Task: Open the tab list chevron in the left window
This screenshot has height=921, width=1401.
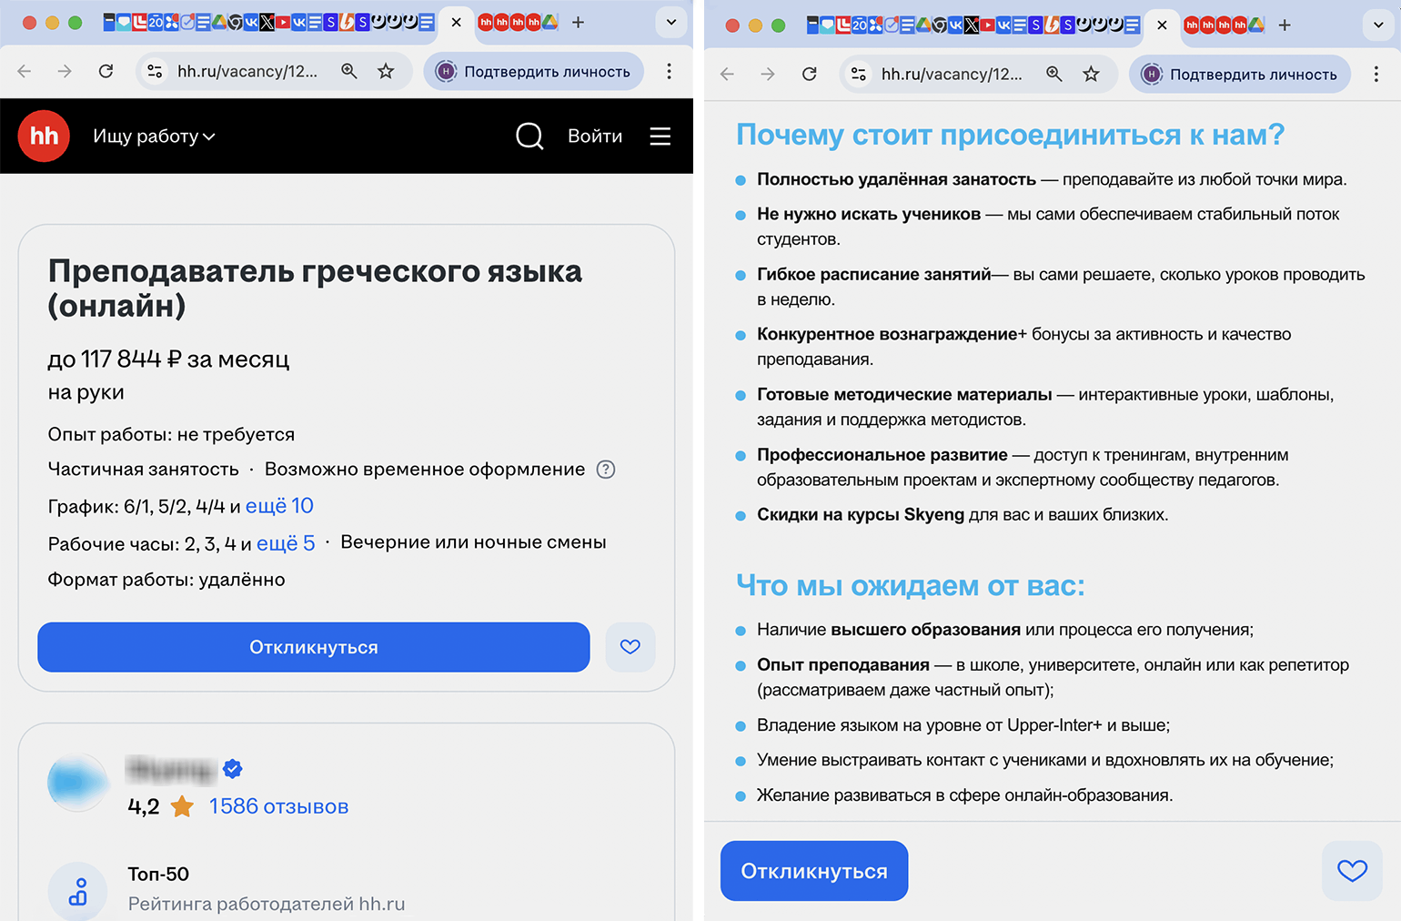Action: point(671,23)
